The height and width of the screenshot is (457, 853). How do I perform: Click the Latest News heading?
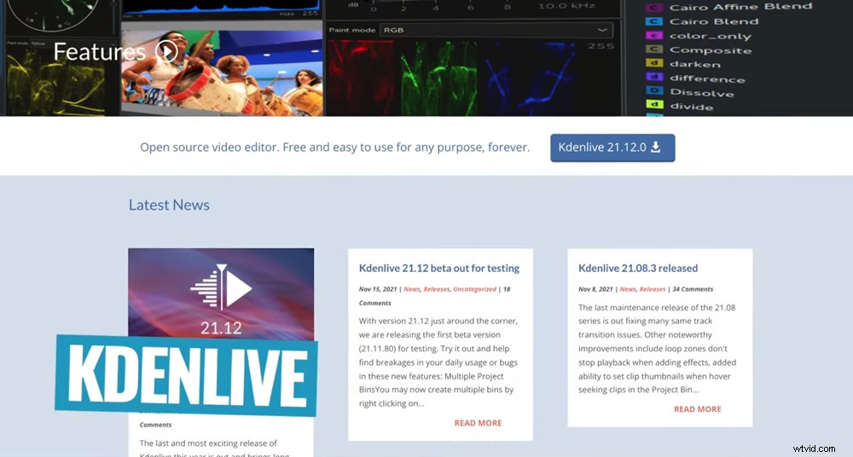(169, 205)
